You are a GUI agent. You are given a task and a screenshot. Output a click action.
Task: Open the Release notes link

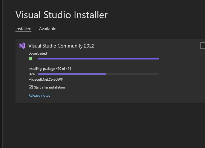(39, 96)
